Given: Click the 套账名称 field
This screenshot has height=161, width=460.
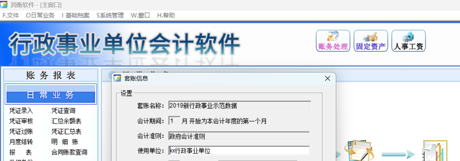Looking at the screenshot, I should (240, 105).
